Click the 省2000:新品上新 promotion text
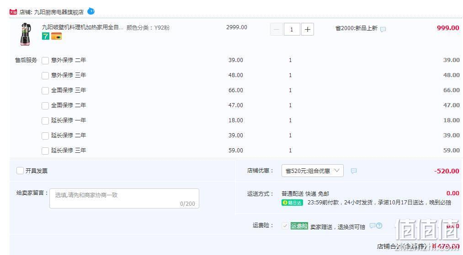Viewport: 463px width, 255px height. tap(357, 28)
